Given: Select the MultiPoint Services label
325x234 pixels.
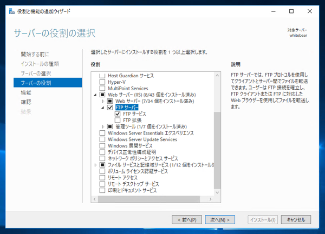Looking at the screenshot, I should pyautogui.click(x=128, y=89).
